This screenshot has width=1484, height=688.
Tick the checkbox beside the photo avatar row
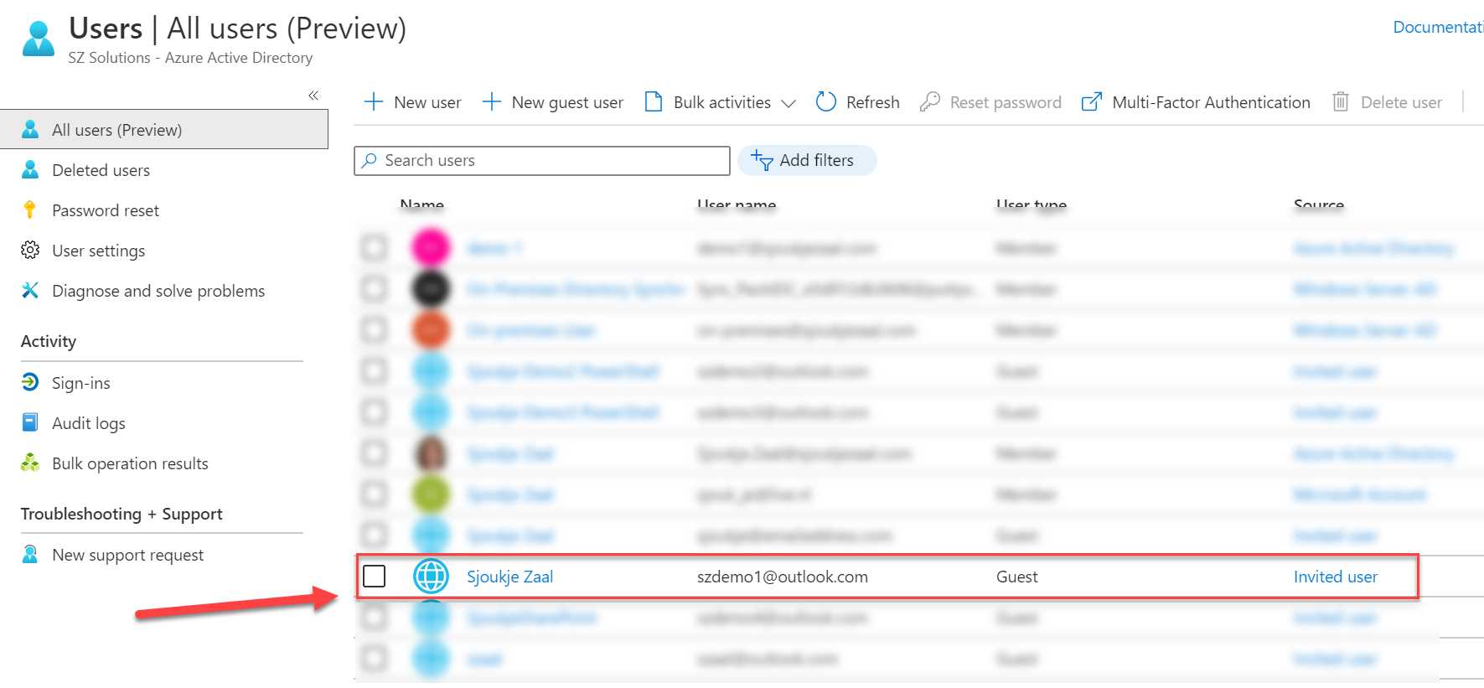pyautogui.click(x=375, y=453)
